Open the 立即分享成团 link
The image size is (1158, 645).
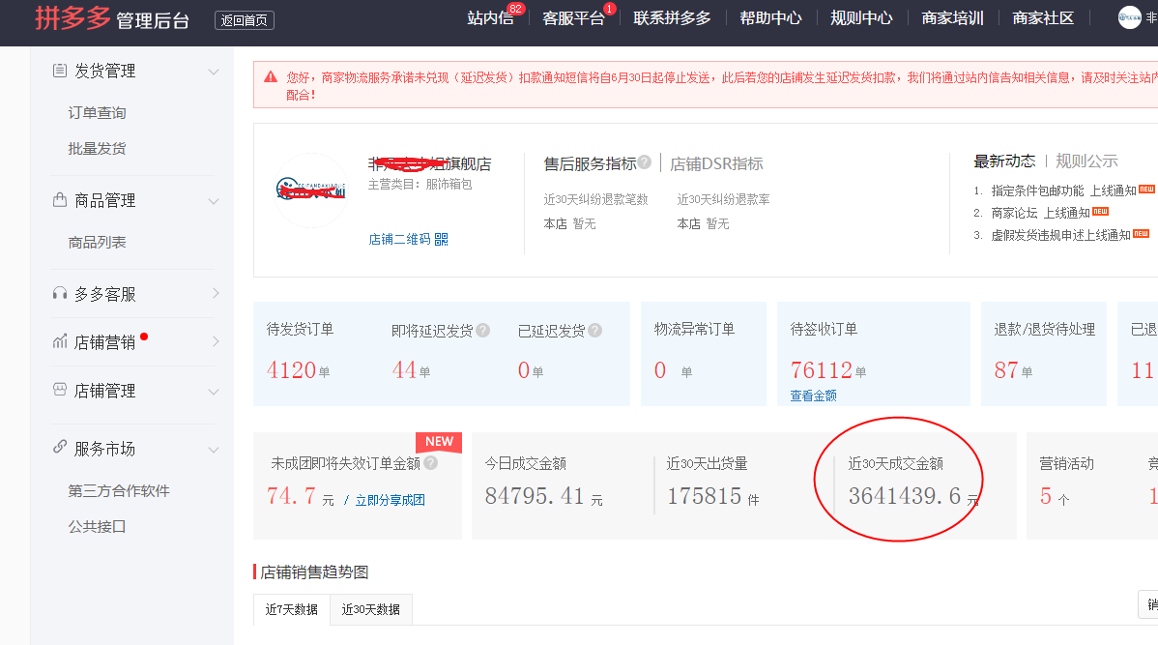(390, 500)
